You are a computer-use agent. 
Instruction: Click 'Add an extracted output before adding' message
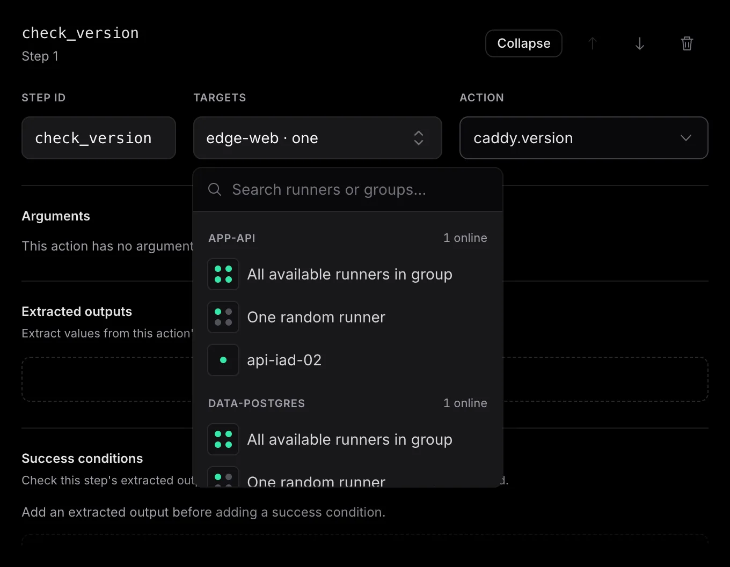203,512
